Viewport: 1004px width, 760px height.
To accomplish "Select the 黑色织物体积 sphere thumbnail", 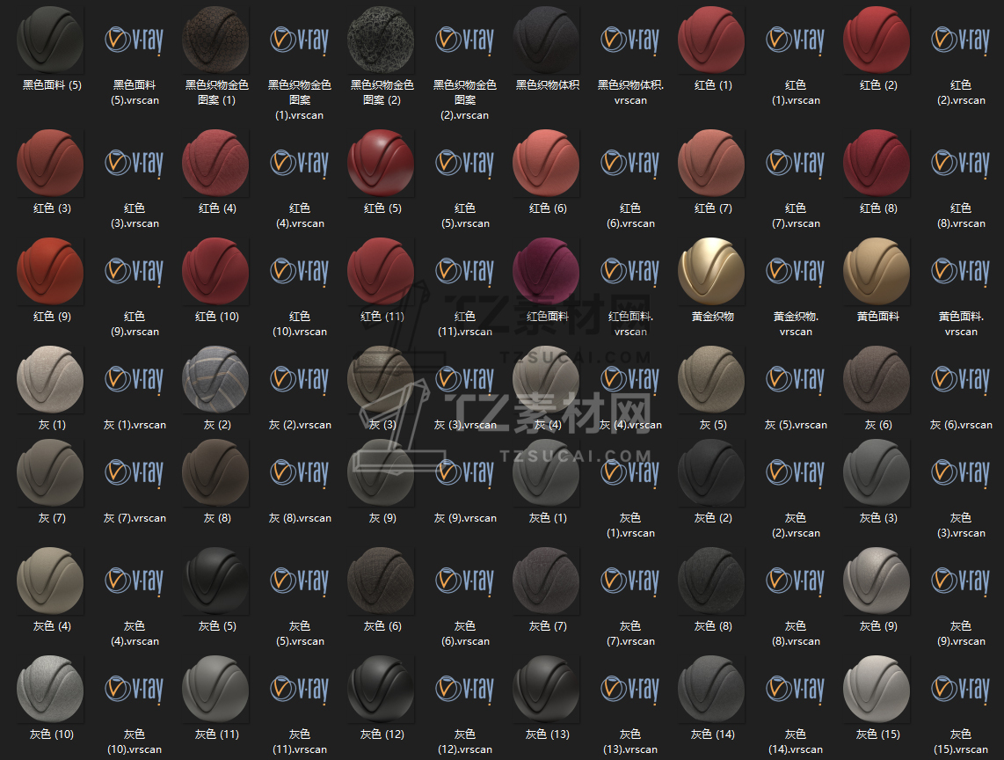I will (x=546, y=40).
